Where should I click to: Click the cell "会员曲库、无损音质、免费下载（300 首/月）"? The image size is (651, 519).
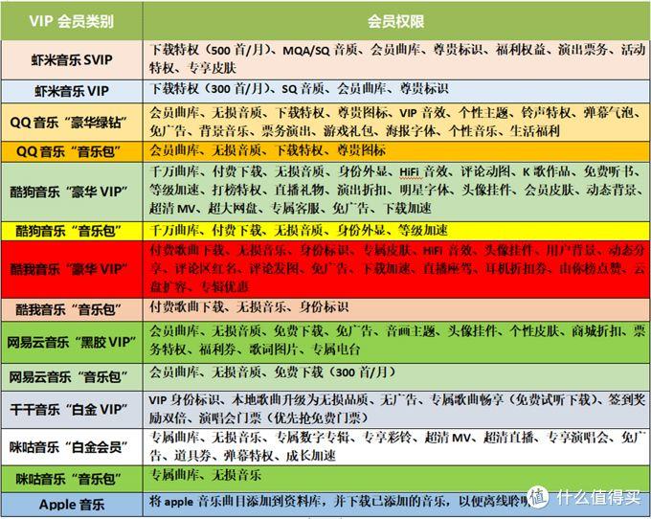(396, 377)
